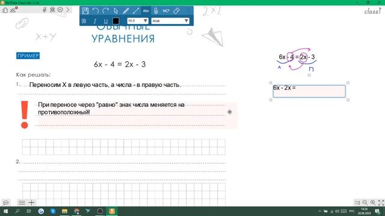
Task: Open the black text color swatch
Action: (x=116, y=21)
